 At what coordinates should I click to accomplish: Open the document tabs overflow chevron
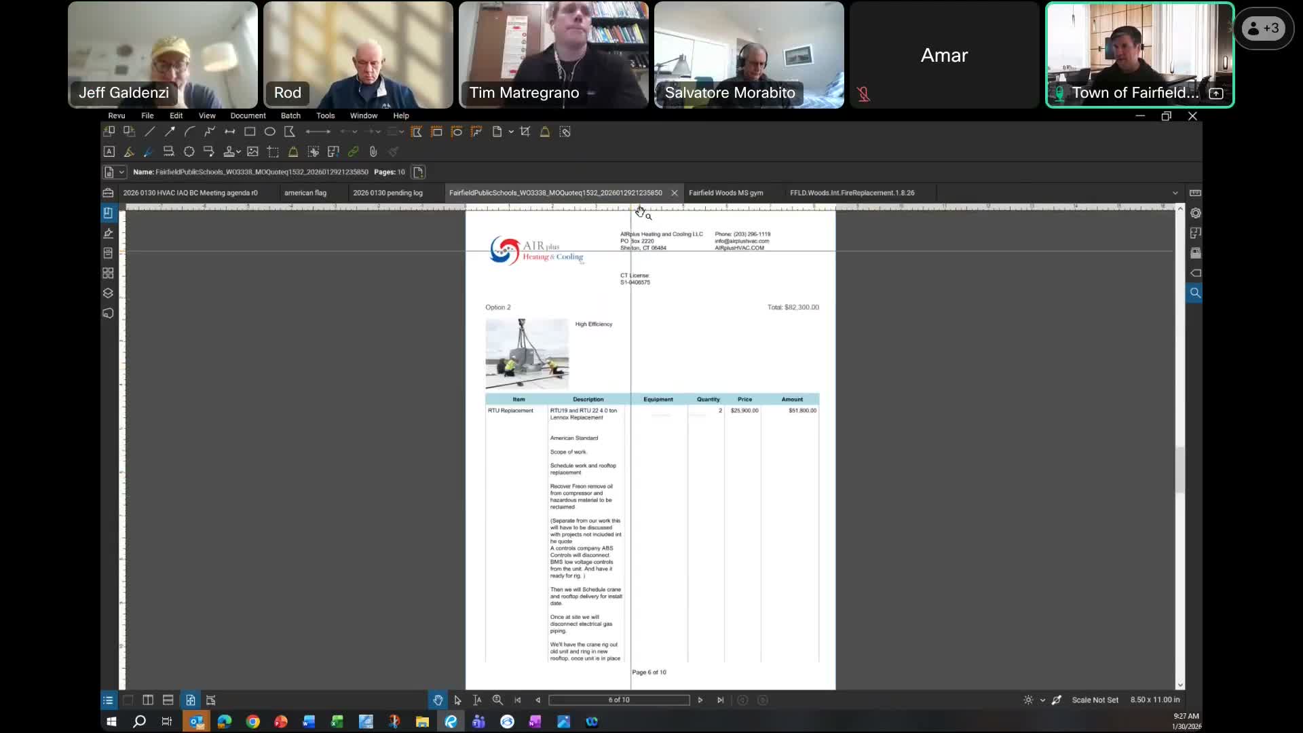pos(1175,193)
